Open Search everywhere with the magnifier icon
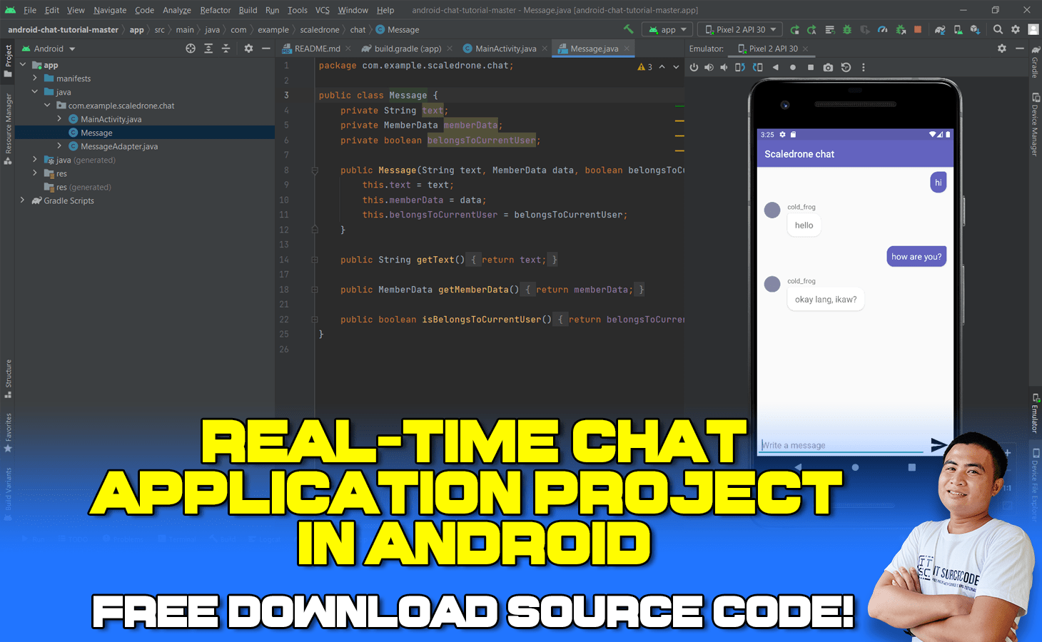This screenshot has height=642, width=1042. (x=998, y=29)
